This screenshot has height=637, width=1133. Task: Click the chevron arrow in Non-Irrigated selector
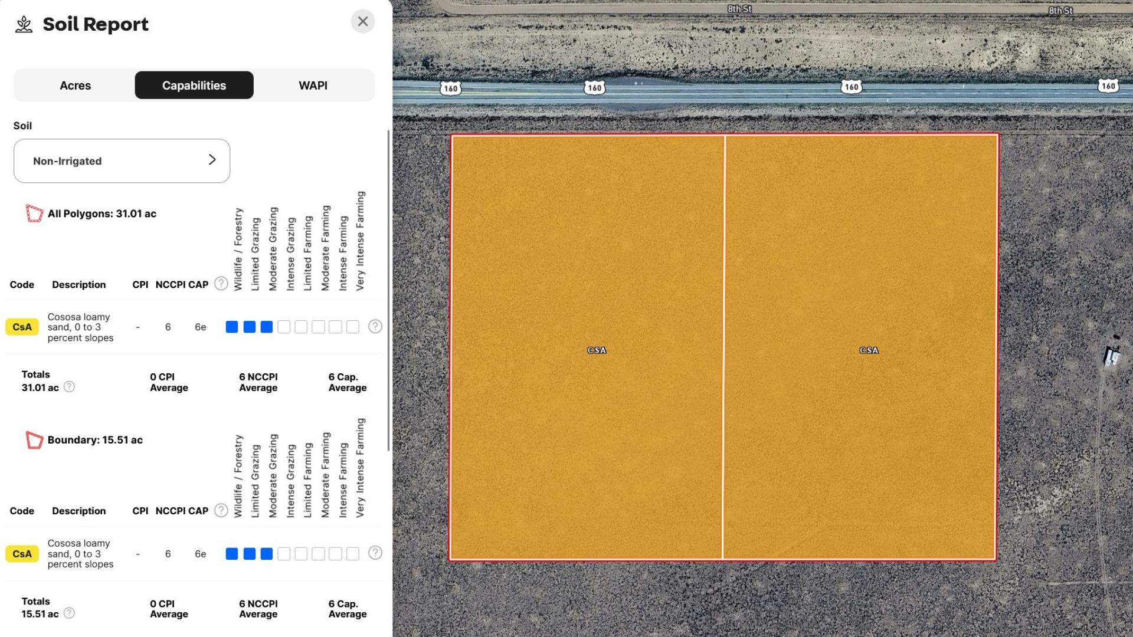[212, 160]
